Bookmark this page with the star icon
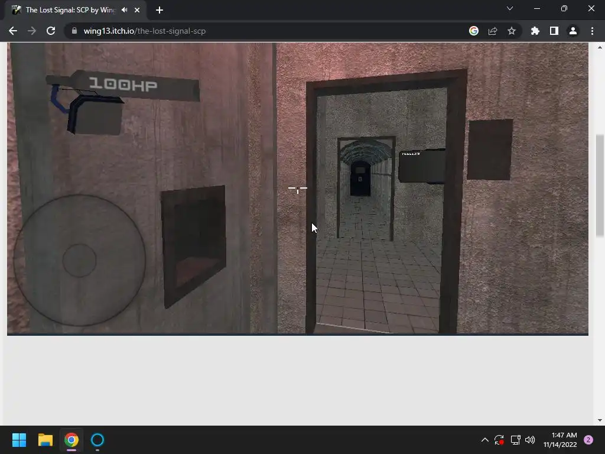This screenshot has width=605, height=454. point(511,31)
